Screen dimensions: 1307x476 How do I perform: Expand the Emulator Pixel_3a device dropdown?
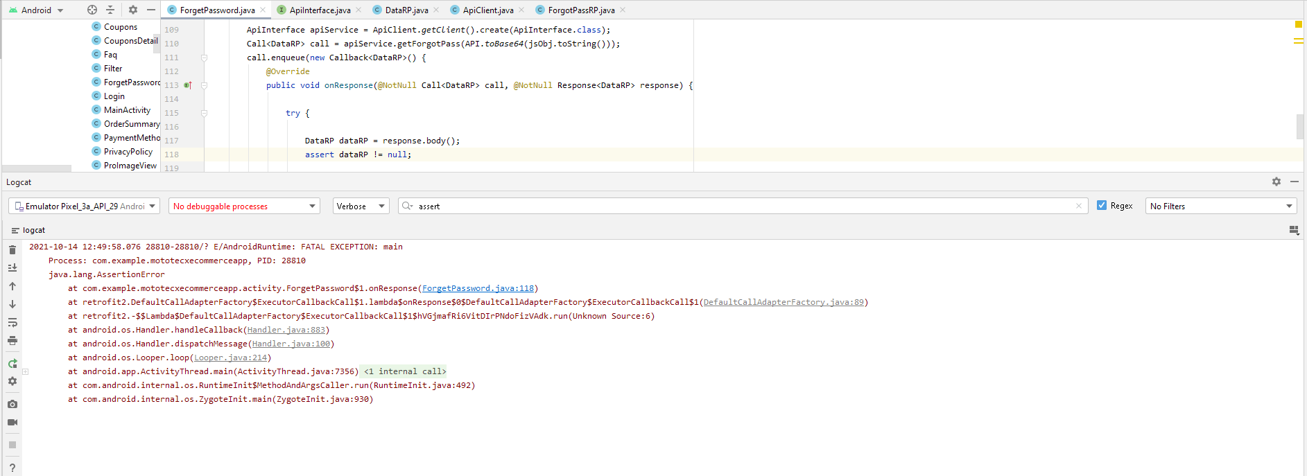(x=84, y=206)
